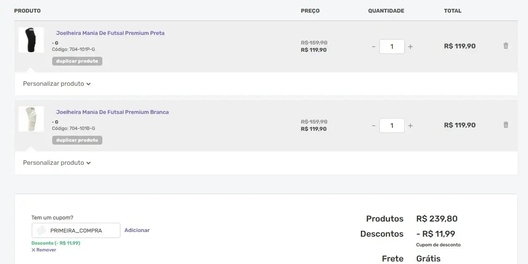Decrease quantity of Joelheira Branca
This screenshot has width=528, height=264.
tap(373, 126)
